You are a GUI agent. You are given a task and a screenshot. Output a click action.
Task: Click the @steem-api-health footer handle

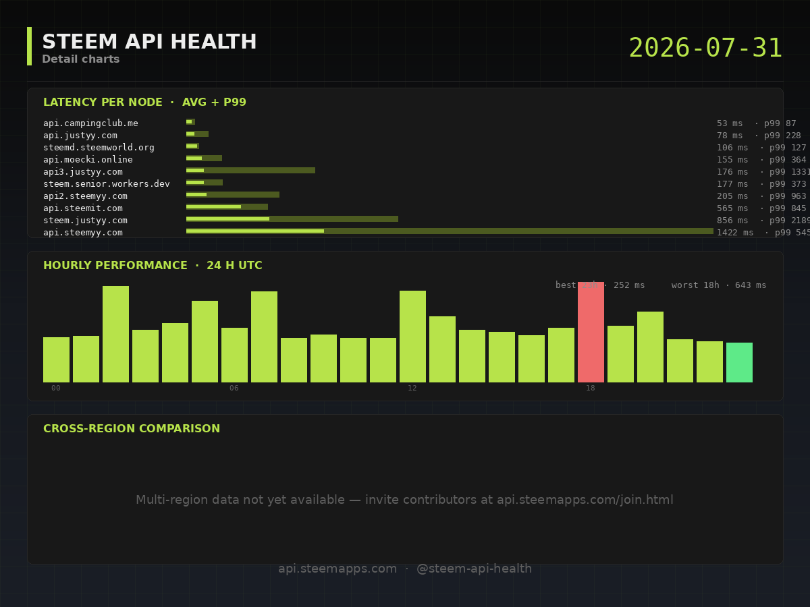click(474, 569)
